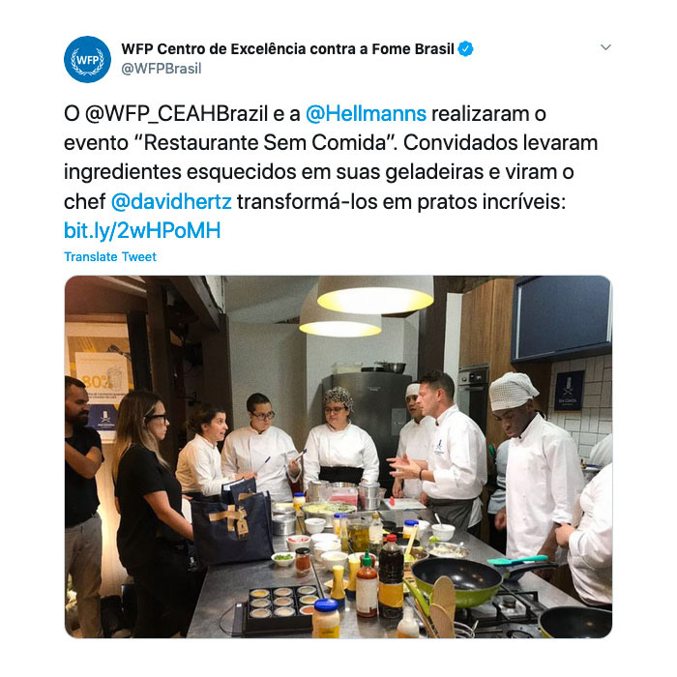
Task: Click the blue verified badge icon
Action: (465, 48)
